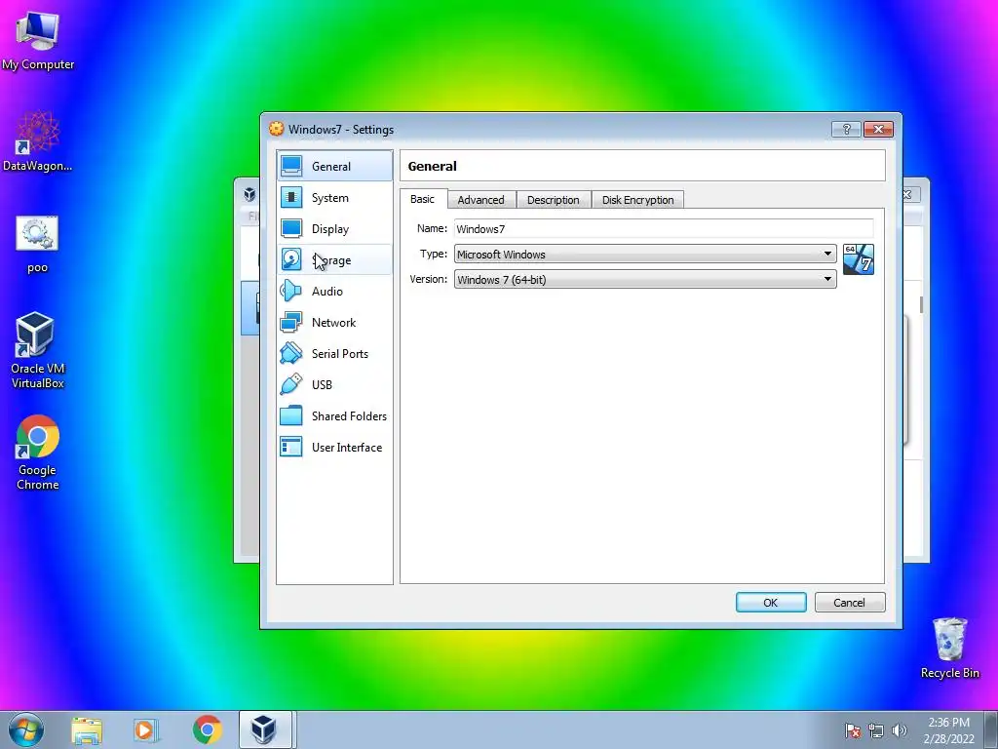998x749 pixels.
Task: Click the Show Desktop strip
Action: pyautogui.click(x=991, y=729)
